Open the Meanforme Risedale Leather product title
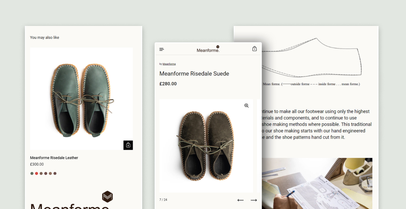Viewport: 406px width, 209px height. point(54,158)
